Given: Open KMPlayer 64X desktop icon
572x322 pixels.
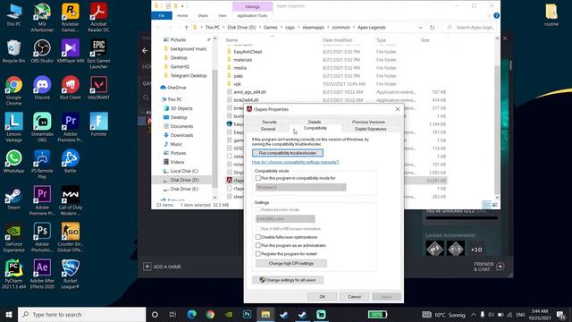Looking at the screenshot, I should [71, 51].
